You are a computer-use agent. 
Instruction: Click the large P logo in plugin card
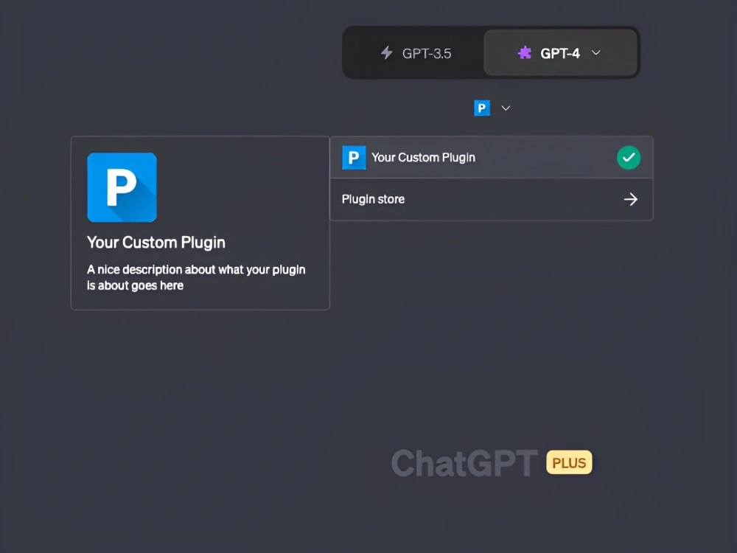[x=122, y=187]
